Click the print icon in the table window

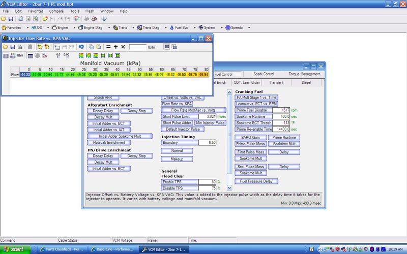20,47
